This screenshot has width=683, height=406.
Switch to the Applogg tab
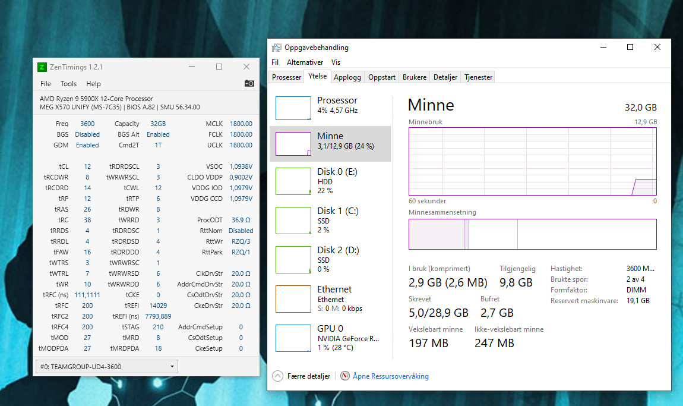pos(347,77)
